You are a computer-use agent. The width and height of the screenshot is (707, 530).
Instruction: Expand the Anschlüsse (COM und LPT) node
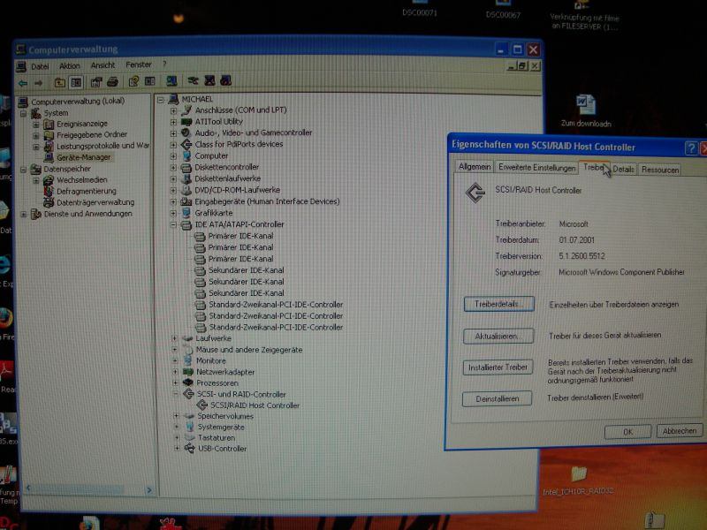coord(173,110)
